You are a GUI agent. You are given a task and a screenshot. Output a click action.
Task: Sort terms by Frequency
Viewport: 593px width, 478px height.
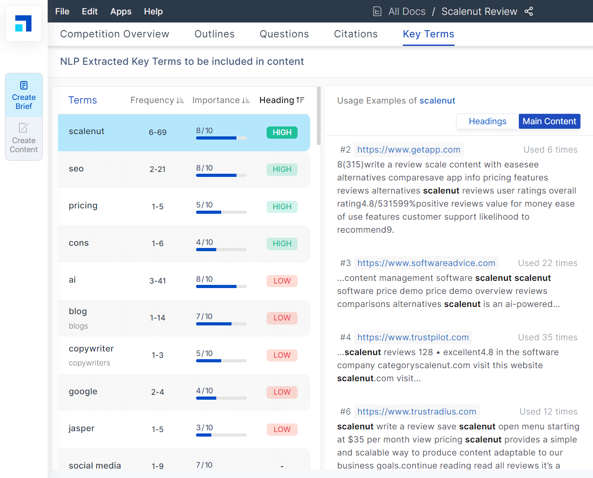coord(157,100)
